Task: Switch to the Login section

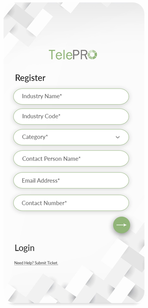Action: [x=25, y=248]
